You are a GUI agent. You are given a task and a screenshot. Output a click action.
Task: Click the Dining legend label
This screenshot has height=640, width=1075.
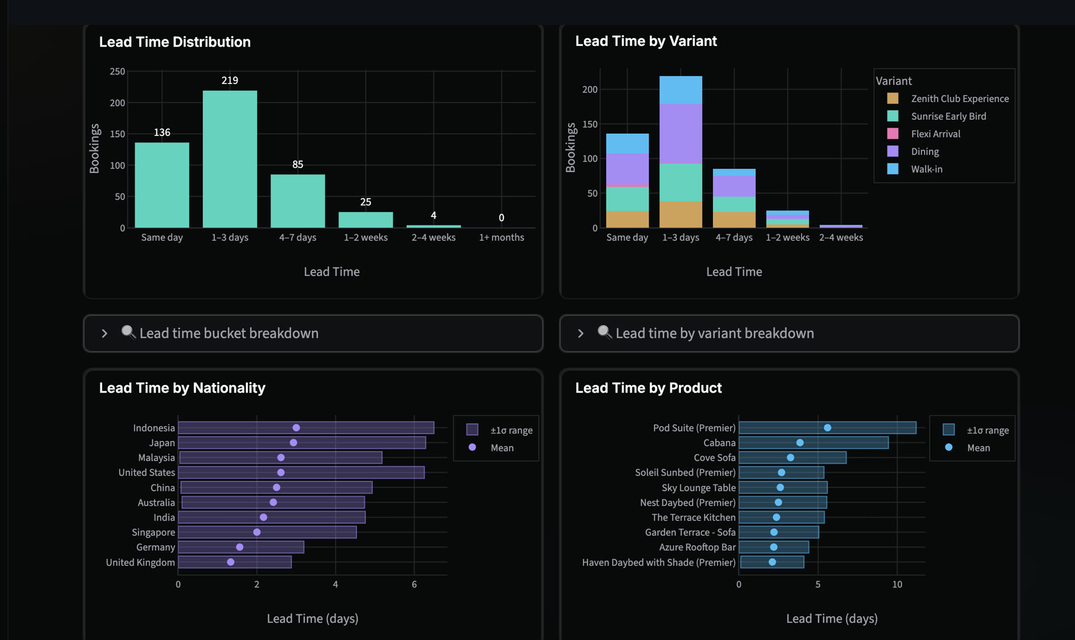point(925,152)
